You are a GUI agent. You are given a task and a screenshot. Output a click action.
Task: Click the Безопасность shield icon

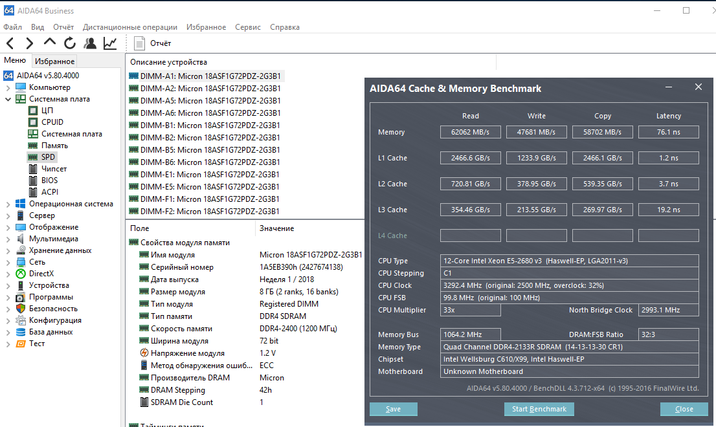click(21, 309)
